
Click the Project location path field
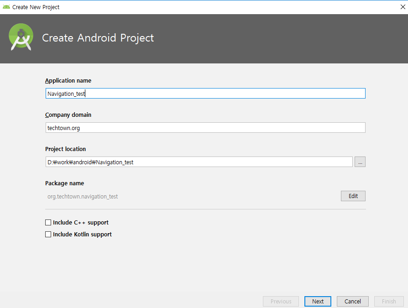(x=199, y=162)
